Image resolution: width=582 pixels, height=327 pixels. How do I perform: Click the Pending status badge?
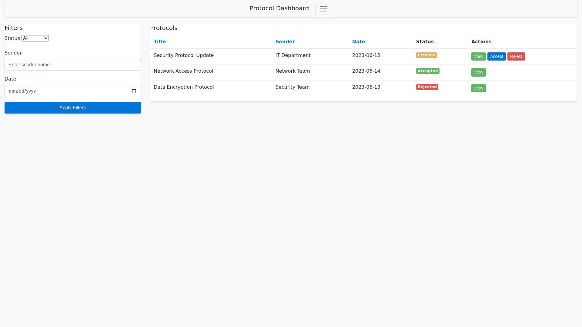(x=426, y=55)
